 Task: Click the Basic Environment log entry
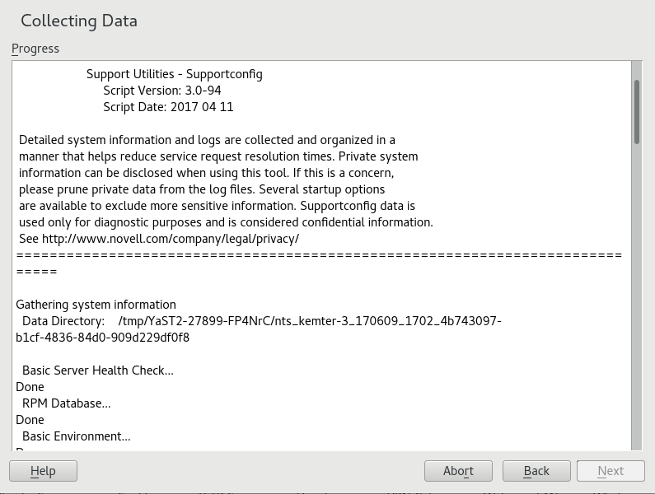tap(76, 436)
